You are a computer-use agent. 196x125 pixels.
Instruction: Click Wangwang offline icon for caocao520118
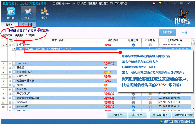(x=134, y=102)
